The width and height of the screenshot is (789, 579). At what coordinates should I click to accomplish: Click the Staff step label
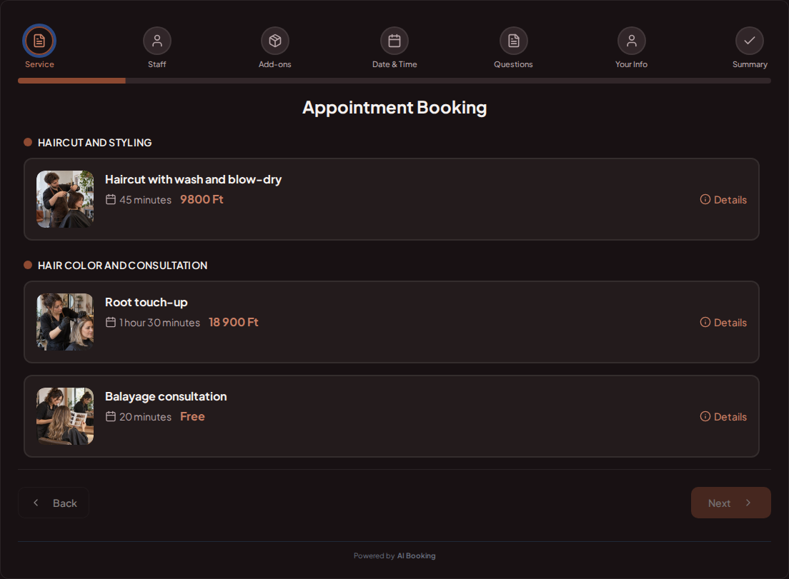click(157, 64)
